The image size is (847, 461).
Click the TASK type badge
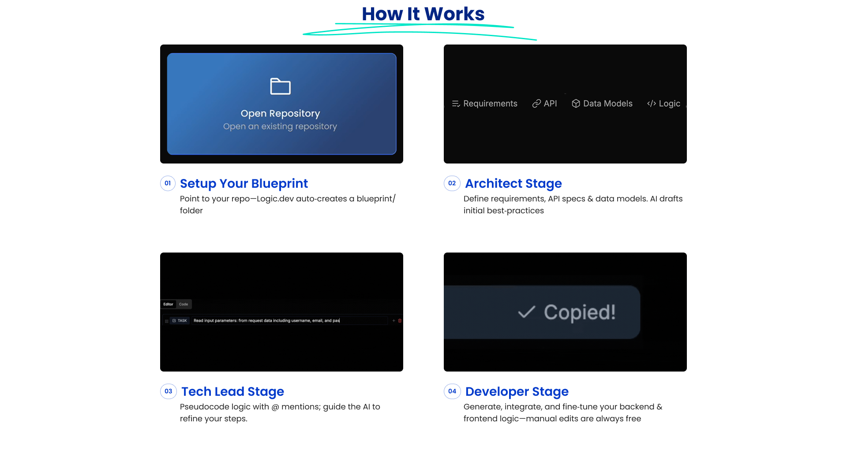pyautogui.click(x=180, y=321)
